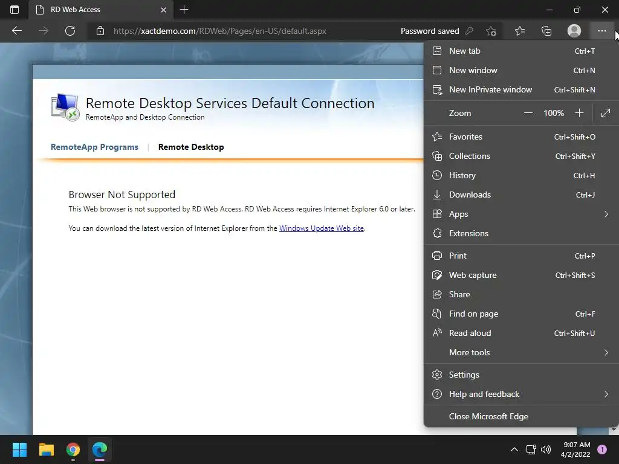Open the network tray icon

pyautogui.click(x=531, y=449)
